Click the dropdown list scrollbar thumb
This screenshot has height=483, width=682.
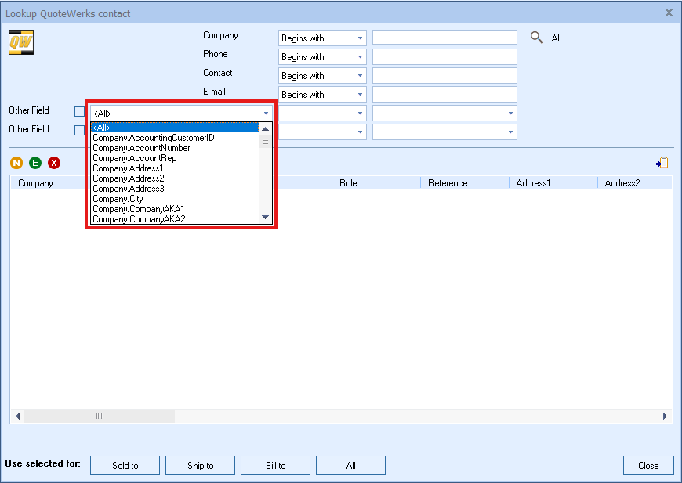tap(265, 142)
